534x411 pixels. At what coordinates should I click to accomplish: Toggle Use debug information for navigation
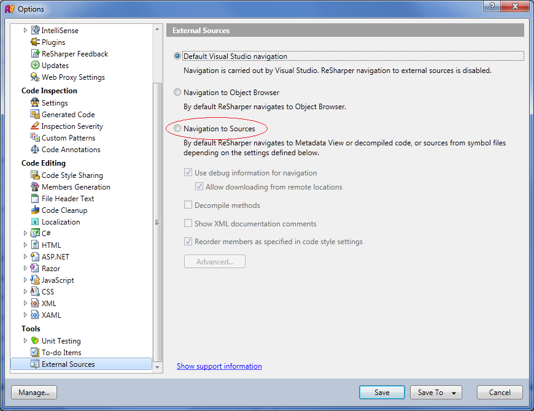pos(188,172)
